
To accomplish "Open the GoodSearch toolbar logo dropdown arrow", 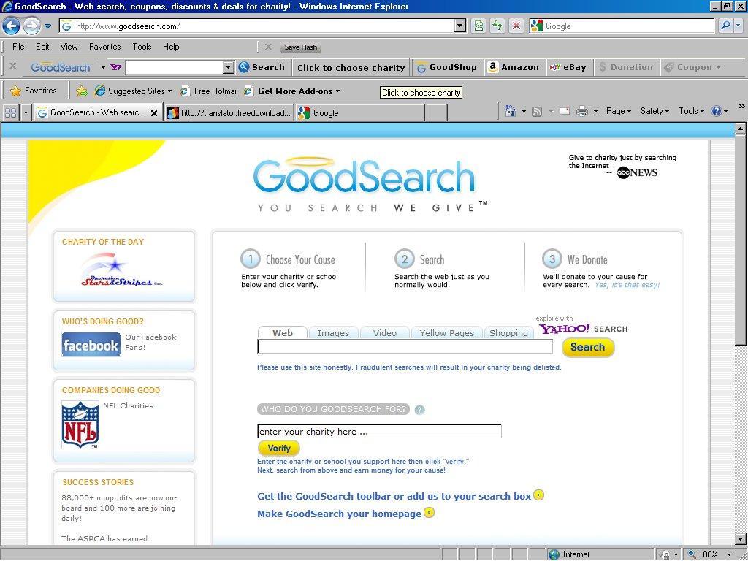I will [x=103, y=67].
